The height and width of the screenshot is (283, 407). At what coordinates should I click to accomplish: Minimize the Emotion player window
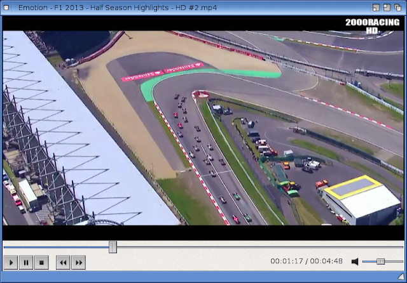[377, 6]
